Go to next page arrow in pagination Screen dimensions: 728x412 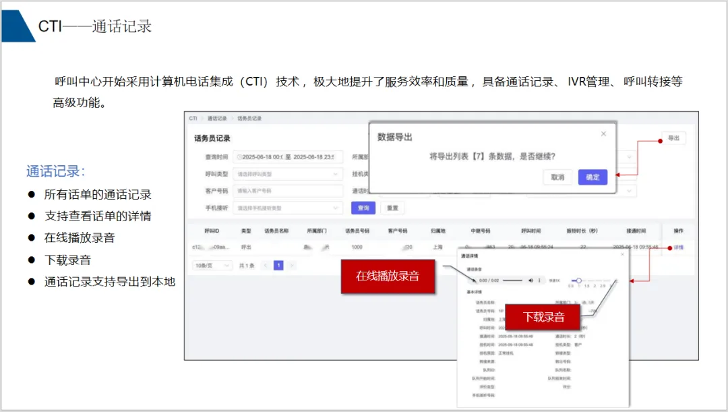coord(292,266)
